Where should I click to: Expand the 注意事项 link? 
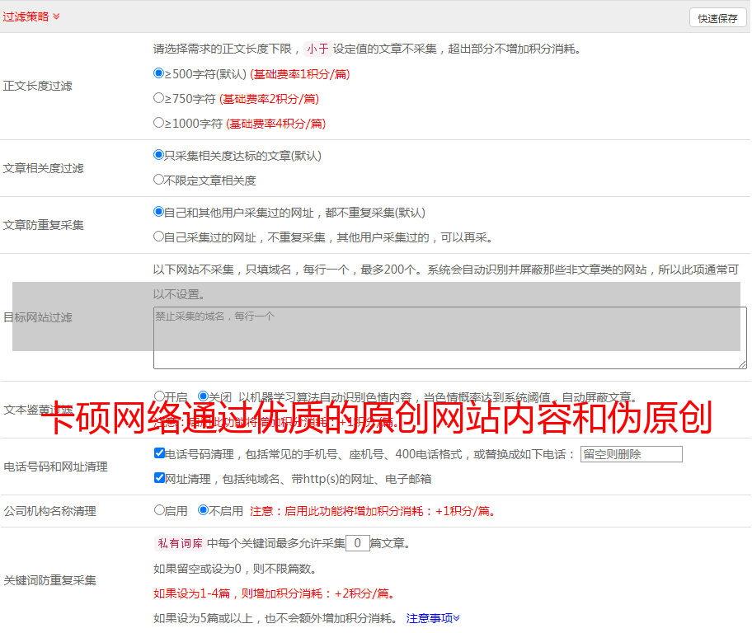point(433,618)
